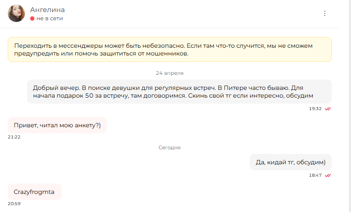Open the three-dot chat options menu
This screenshot has width=351, height=212.
[x=325, y=13]
